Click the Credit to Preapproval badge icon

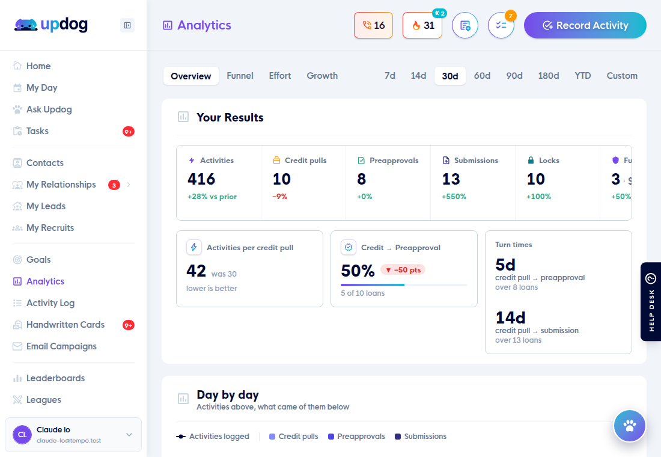[x=349, y=247]
